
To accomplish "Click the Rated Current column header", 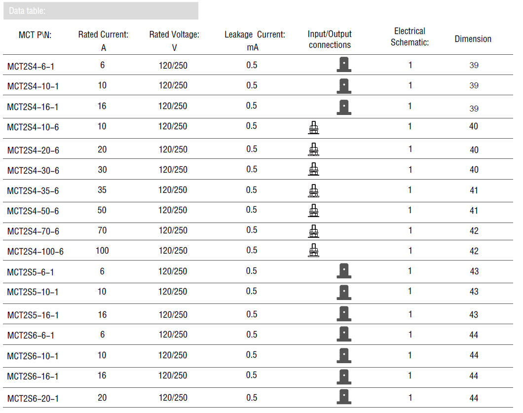I will pyautogui.click(x=104, y=40).
